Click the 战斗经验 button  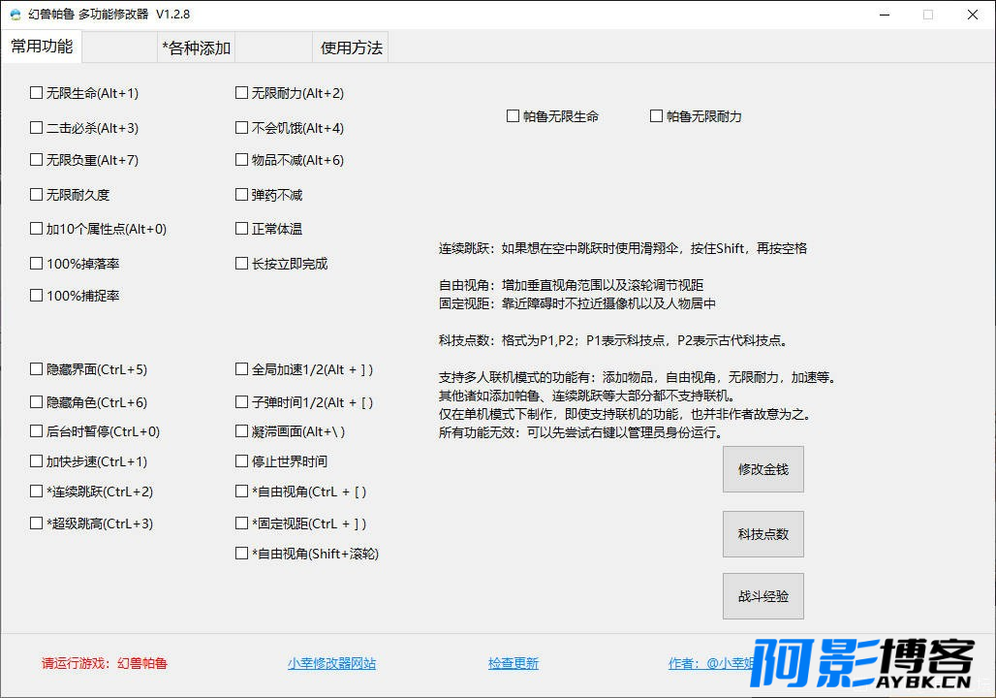pos(763,596)
